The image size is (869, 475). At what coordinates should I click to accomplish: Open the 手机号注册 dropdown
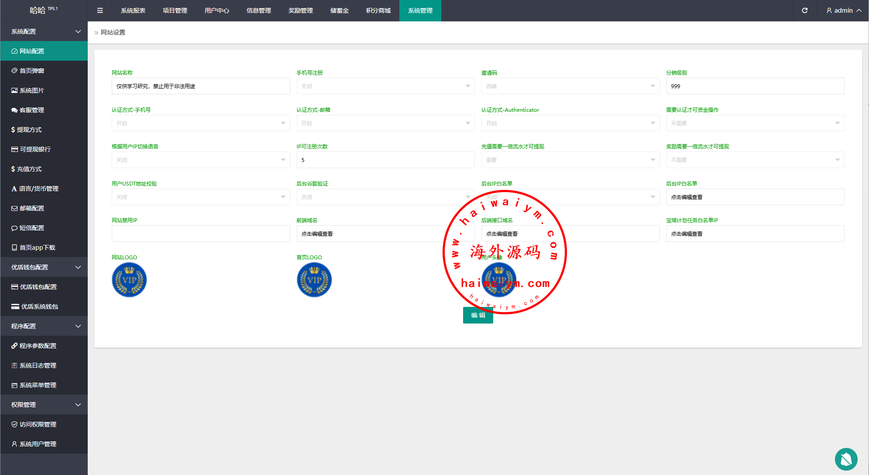pyautogui.click(x=385, y=86)
